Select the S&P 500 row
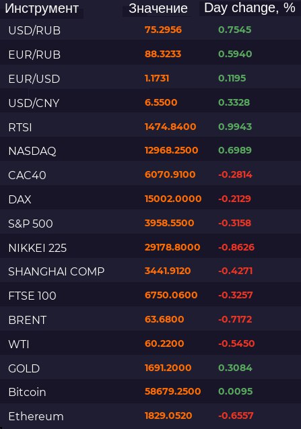301x429 pixels. tap(151, 224)
